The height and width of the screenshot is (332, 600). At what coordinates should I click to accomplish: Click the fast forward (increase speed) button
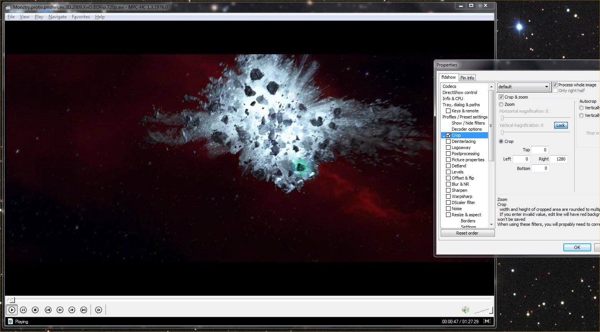pos(72,310)
